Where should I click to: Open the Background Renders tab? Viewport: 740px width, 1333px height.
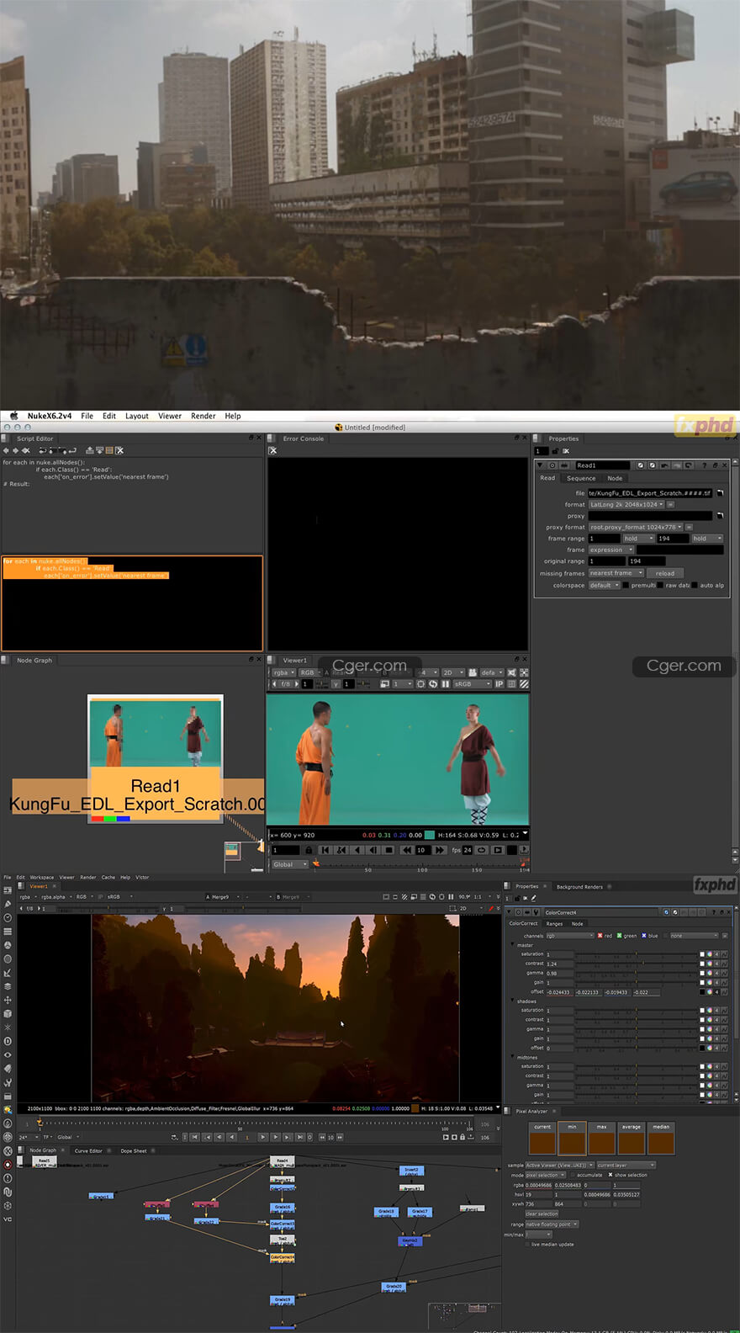579,886
